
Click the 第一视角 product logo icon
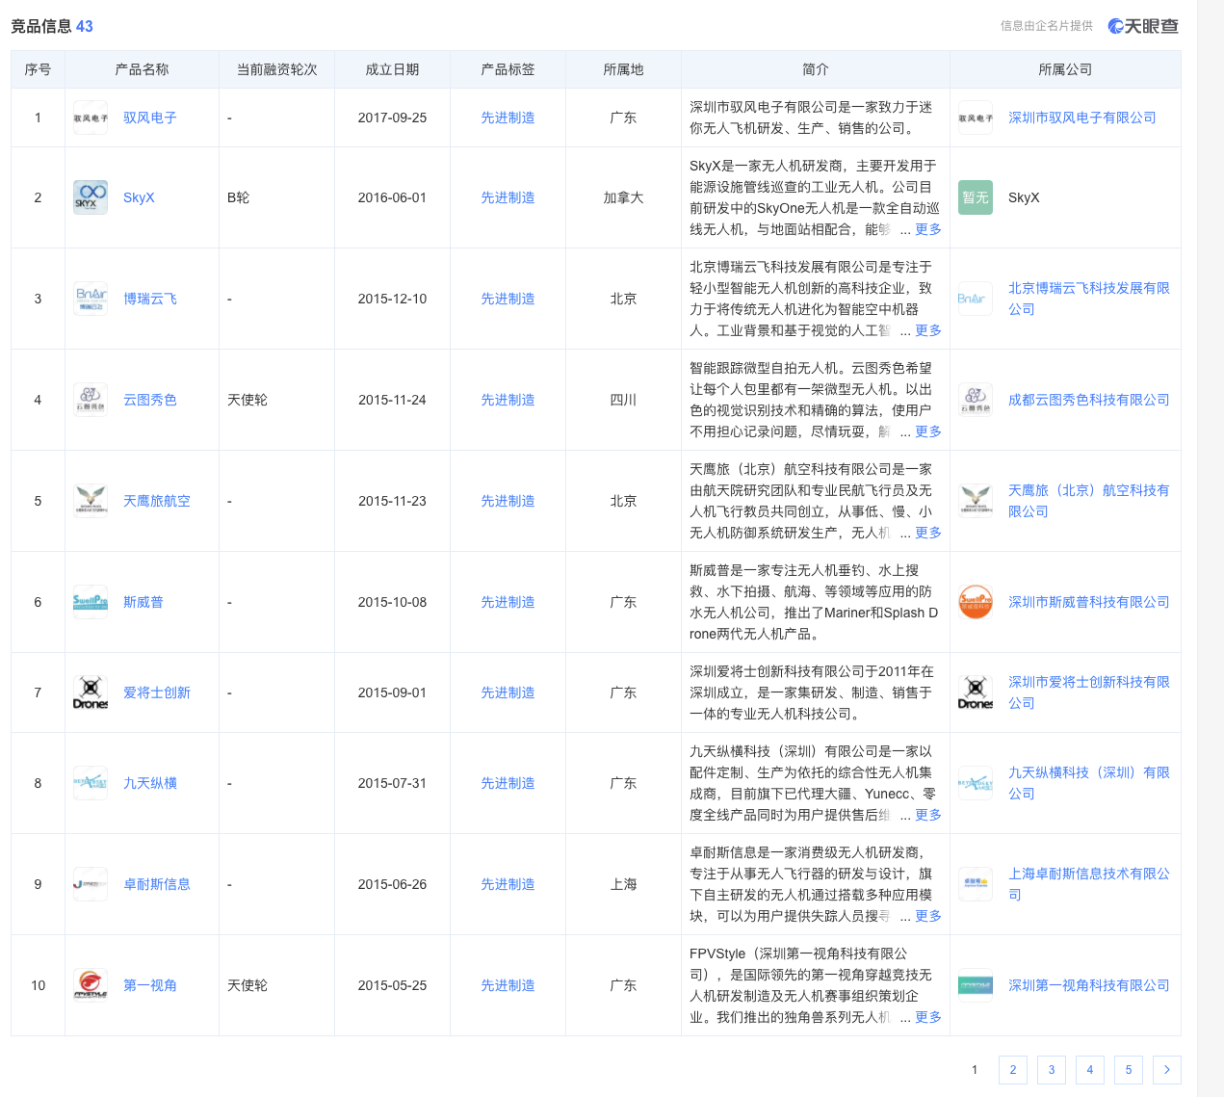click(91, 985)
